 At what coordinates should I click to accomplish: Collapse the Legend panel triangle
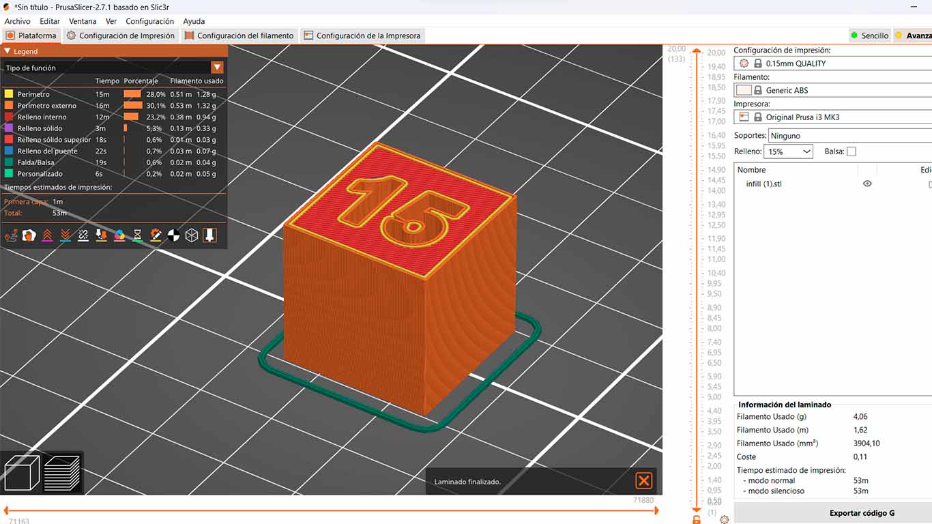[x=8, y=51]
